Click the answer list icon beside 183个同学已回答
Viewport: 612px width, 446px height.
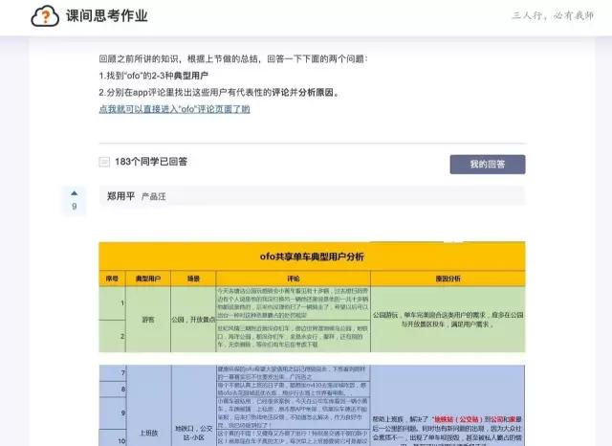click(x=104, y=162)
